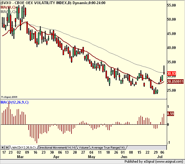Click the Published by eSignal footer text
This screenshot has width=185, height=164.
[x=154, y=161]
